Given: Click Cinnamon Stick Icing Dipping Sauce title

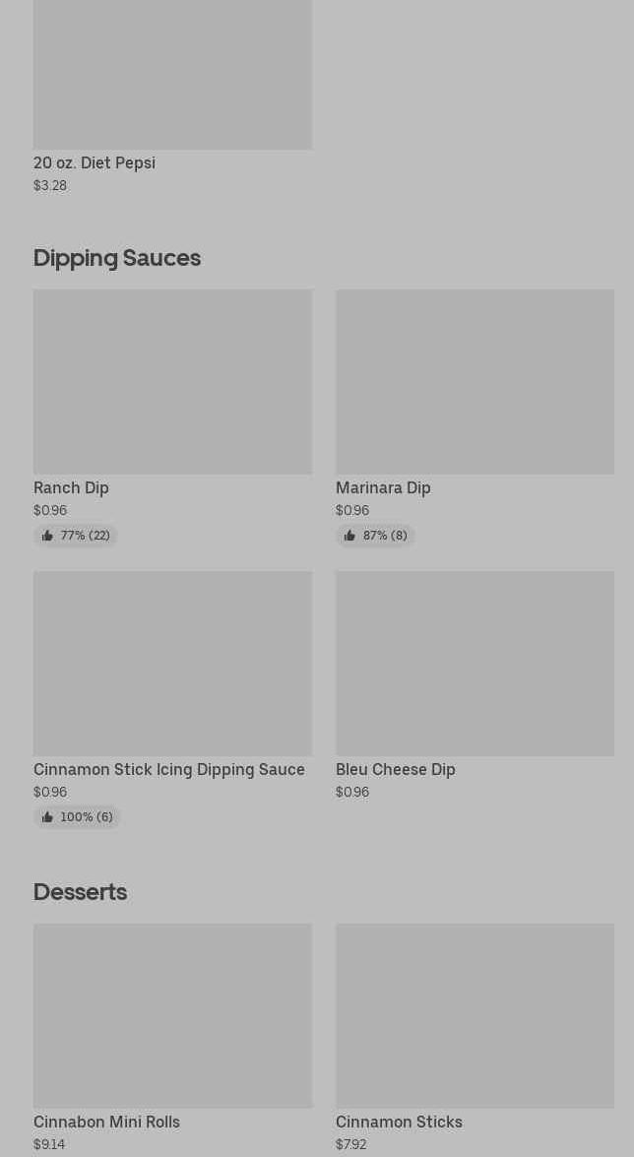Looking at the screenshot, I should point(169,770).
